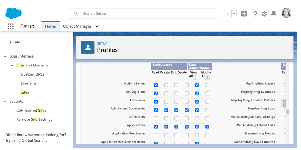301x150 pixels.
Task: Open Remote Site Settings link
Action: 34,120
